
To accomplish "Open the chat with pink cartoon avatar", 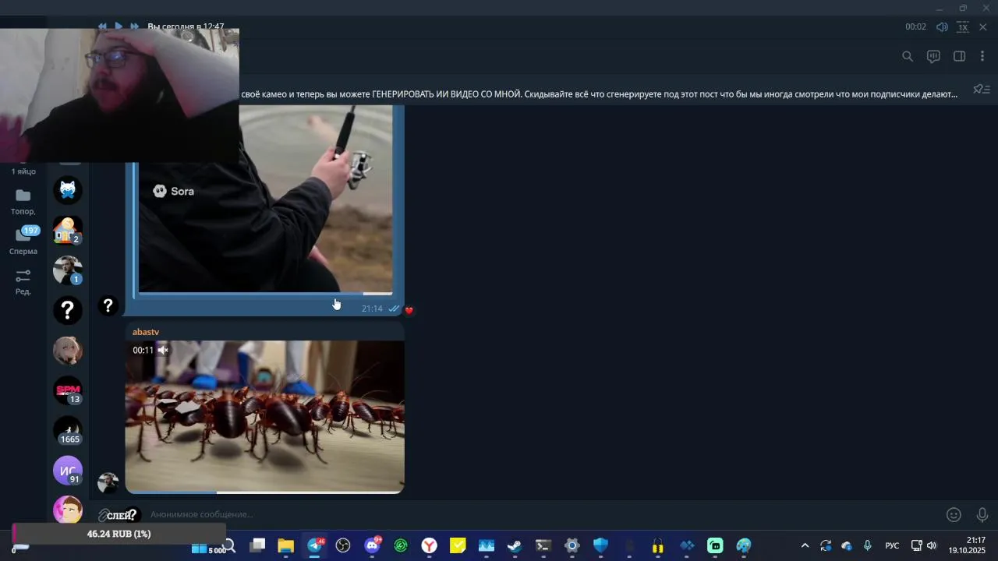I will coord(68,510).
